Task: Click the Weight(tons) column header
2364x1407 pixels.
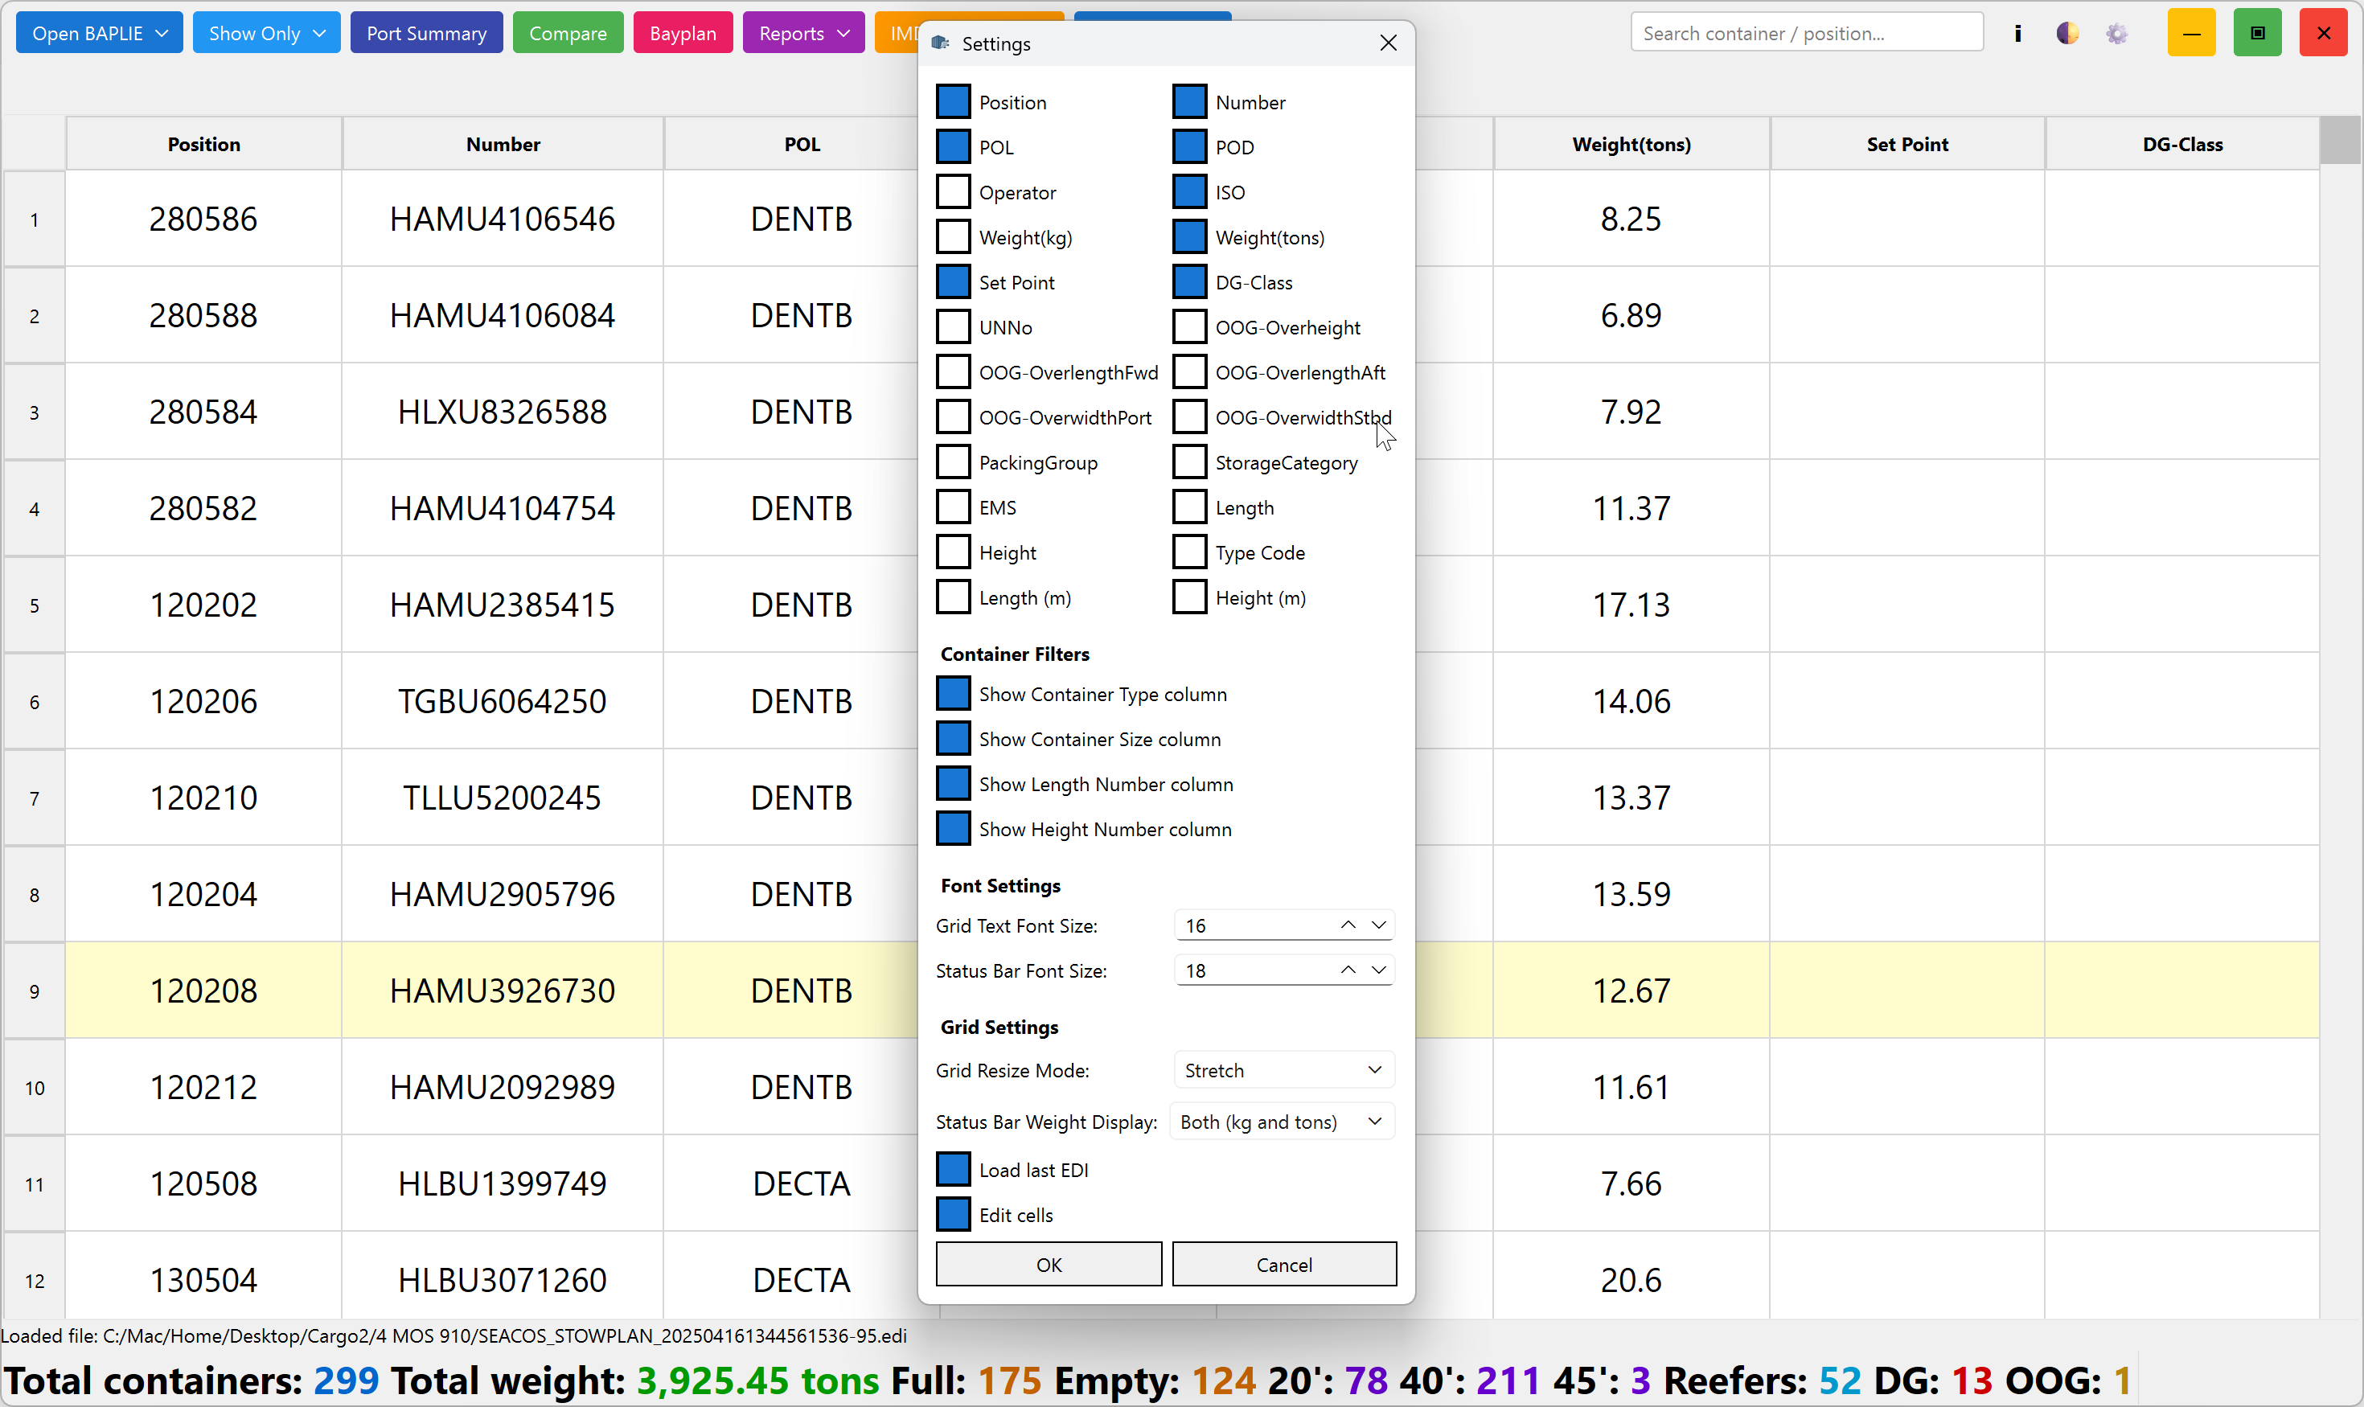Action: pos(1631,144)
